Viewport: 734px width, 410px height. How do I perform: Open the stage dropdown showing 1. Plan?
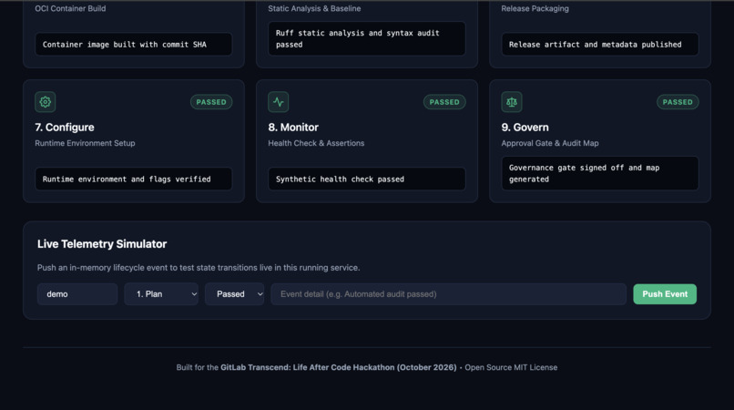pos(161,294)
